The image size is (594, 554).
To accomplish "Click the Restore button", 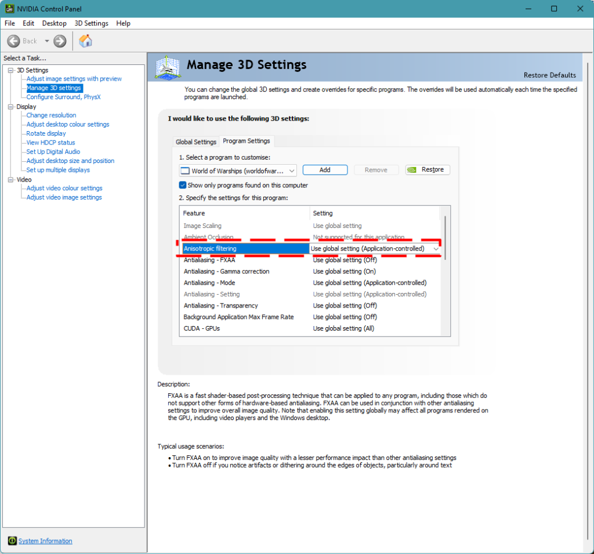I will pyautogui.click(x=428, y=170).
